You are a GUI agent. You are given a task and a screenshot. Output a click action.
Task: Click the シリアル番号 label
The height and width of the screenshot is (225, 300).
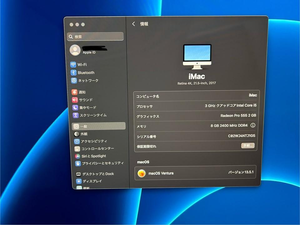pos(147,137)
